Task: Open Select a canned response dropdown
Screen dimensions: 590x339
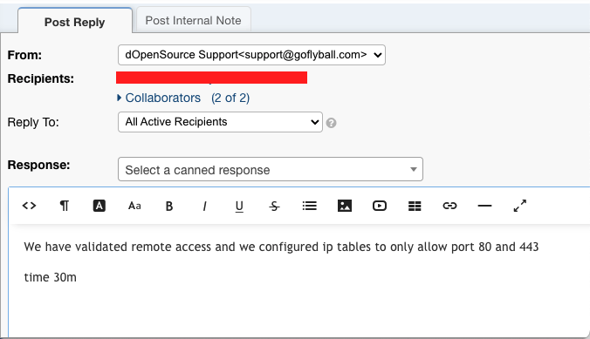Action: (271, 169)
